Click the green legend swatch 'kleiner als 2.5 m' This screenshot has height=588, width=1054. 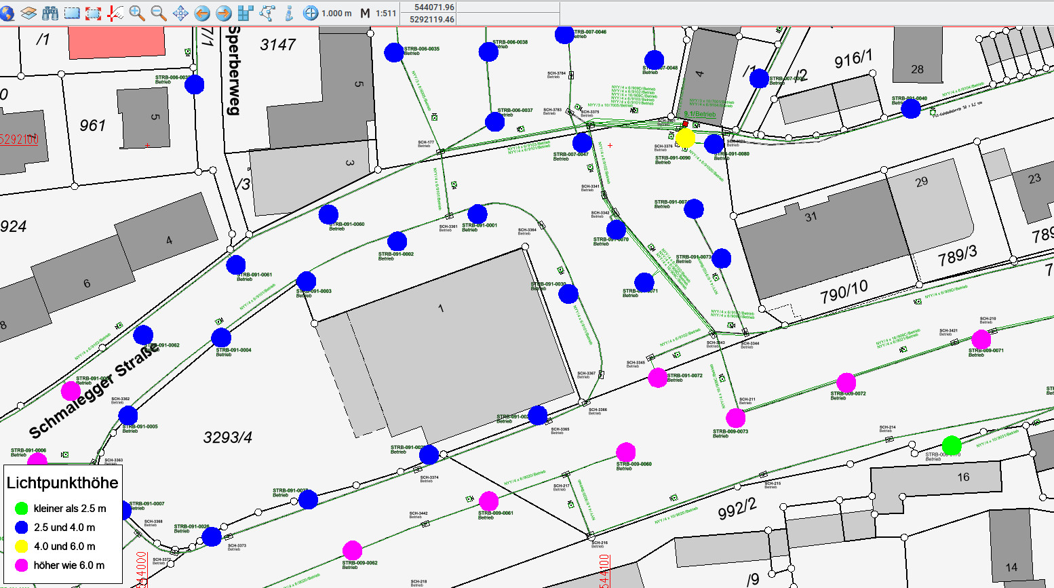tap(22, 508)
